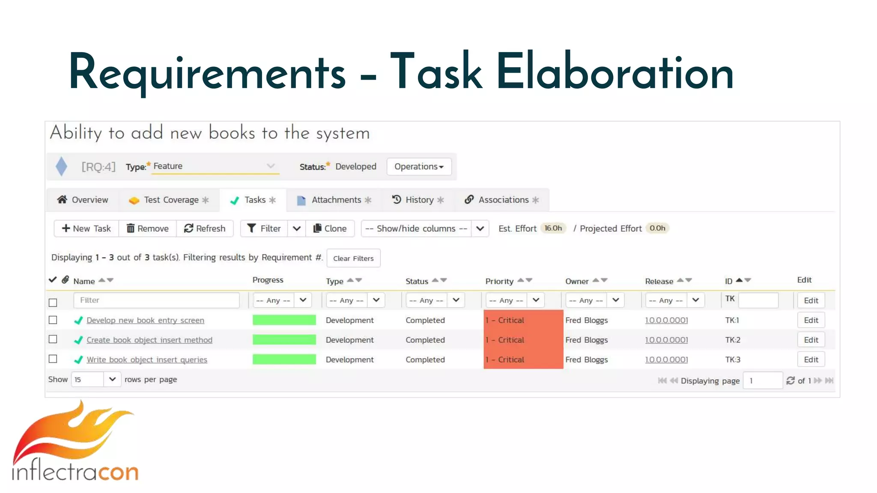Click the Clear Filters button
The width and height of the screenshot is (877, 493).
[353, 258]
